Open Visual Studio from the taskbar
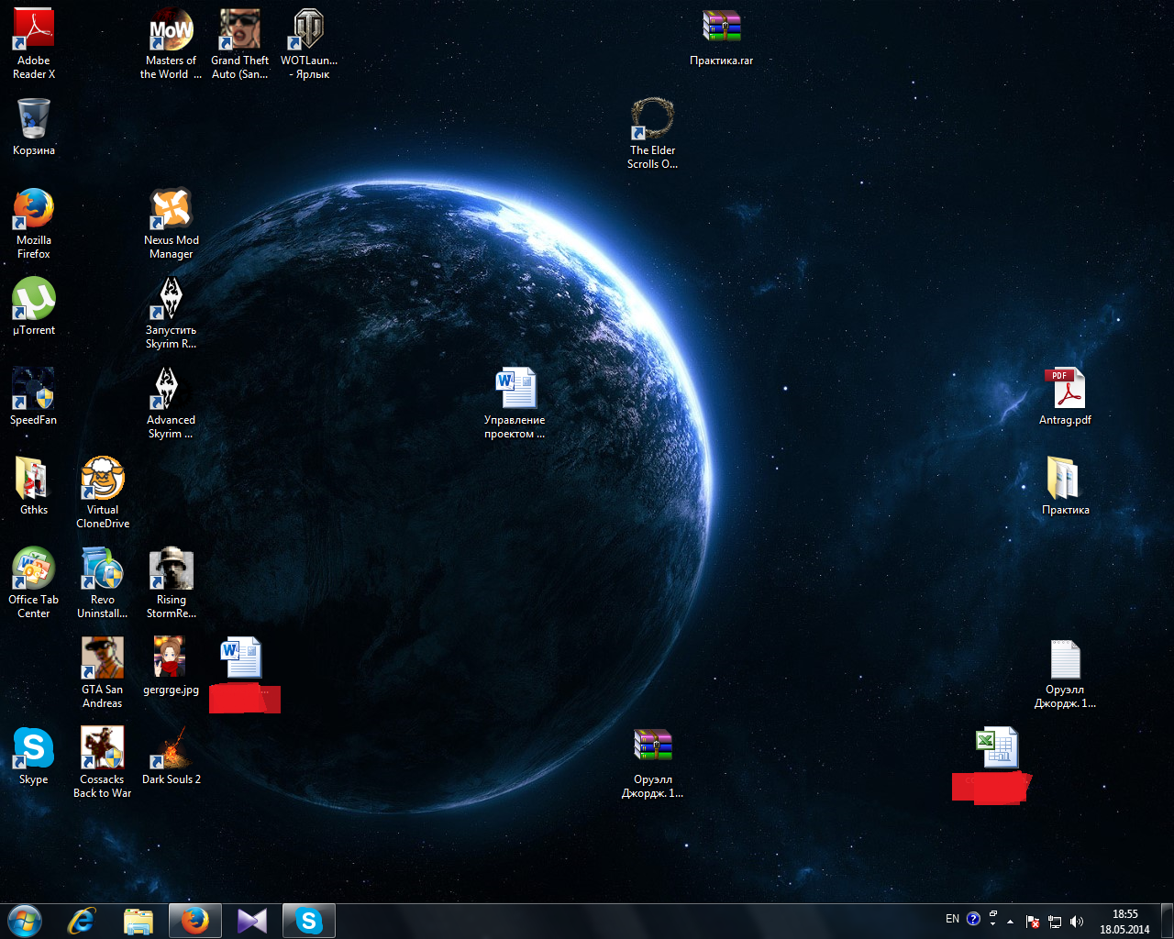The width and height of the screenshot is (1174, 939). pos(251,921)
